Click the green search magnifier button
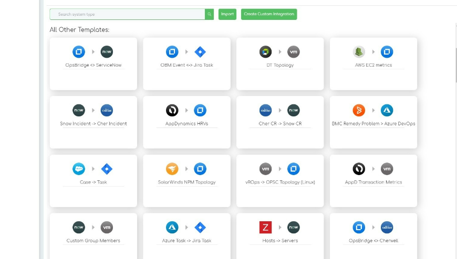Screen dimensions: 457x259 (209, 14)
